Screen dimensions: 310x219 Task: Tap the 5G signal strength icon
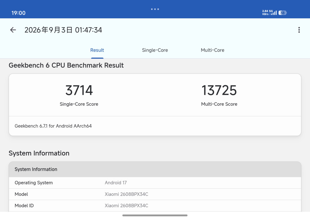click(x=273, y=12)
